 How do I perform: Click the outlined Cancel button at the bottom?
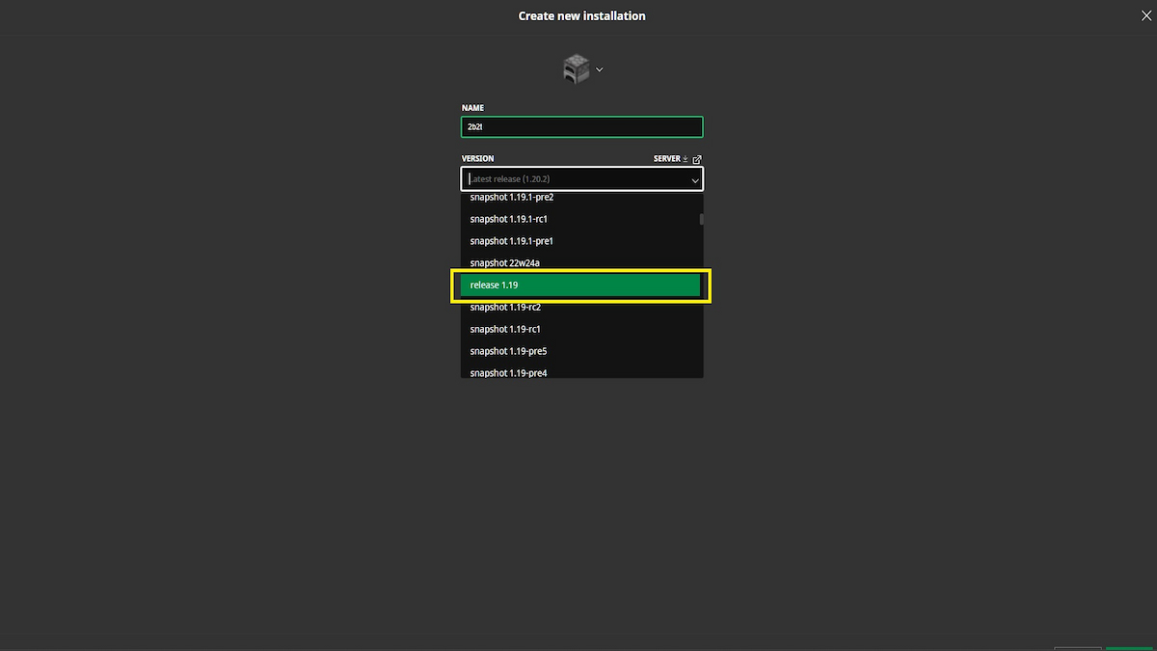tap(1077, 647)
